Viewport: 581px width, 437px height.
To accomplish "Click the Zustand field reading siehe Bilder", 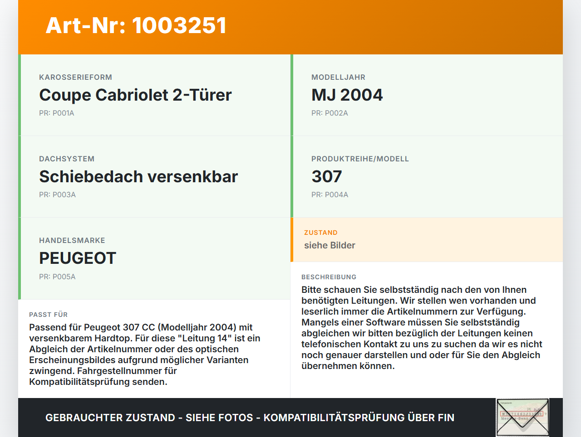I will [427, 240].
